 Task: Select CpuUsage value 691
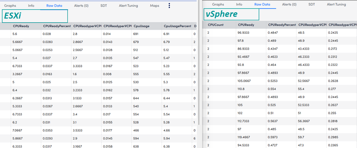[x=136, y=34]
